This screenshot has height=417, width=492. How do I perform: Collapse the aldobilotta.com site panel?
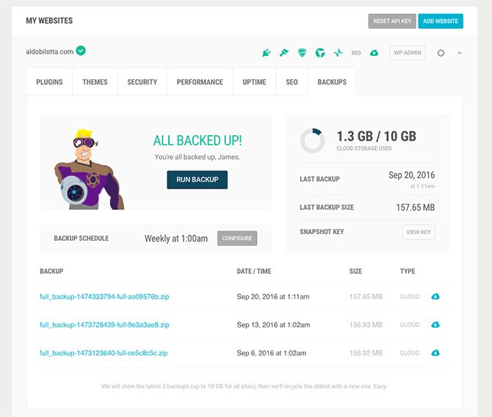[x=460, y=53]
